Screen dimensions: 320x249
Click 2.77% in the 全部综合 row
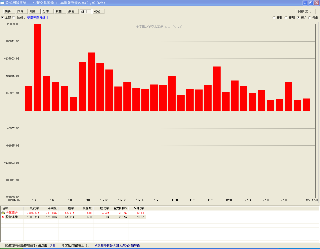123,213
